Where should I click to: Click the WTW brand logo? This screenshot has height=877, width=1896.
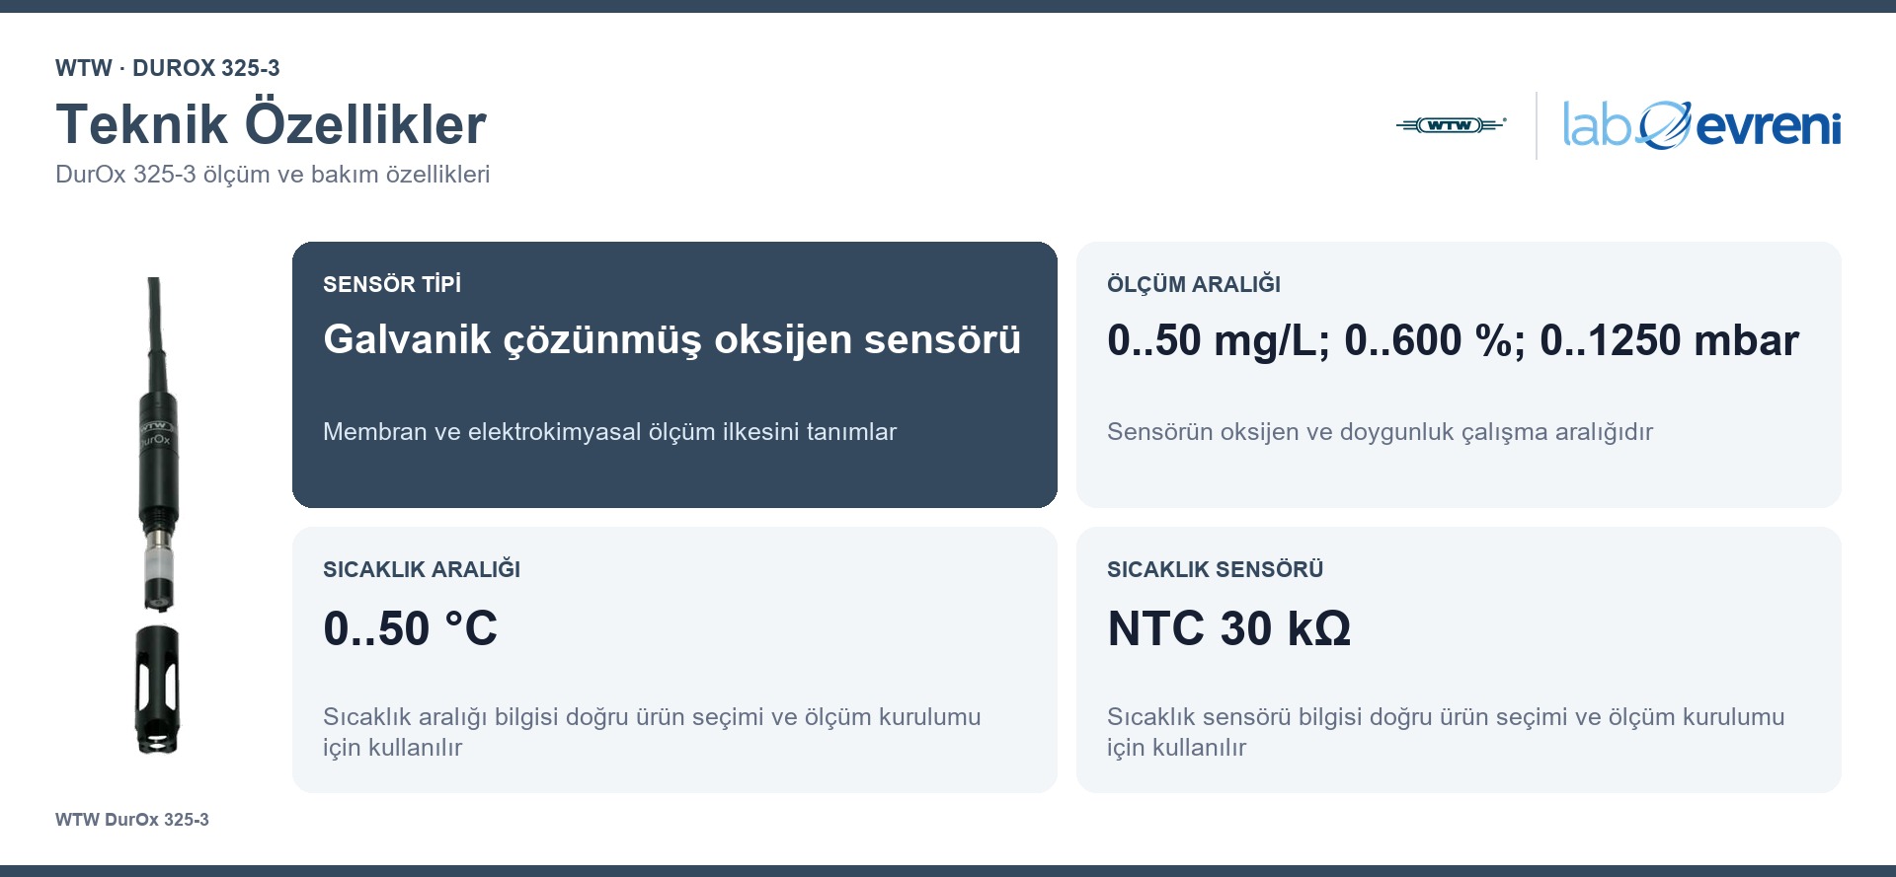coord(1451,125)
